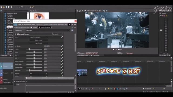This screenshot has width=173, height=97.
Task: Open the overlay grid options dropdown arrow
Action: (102, 11)
